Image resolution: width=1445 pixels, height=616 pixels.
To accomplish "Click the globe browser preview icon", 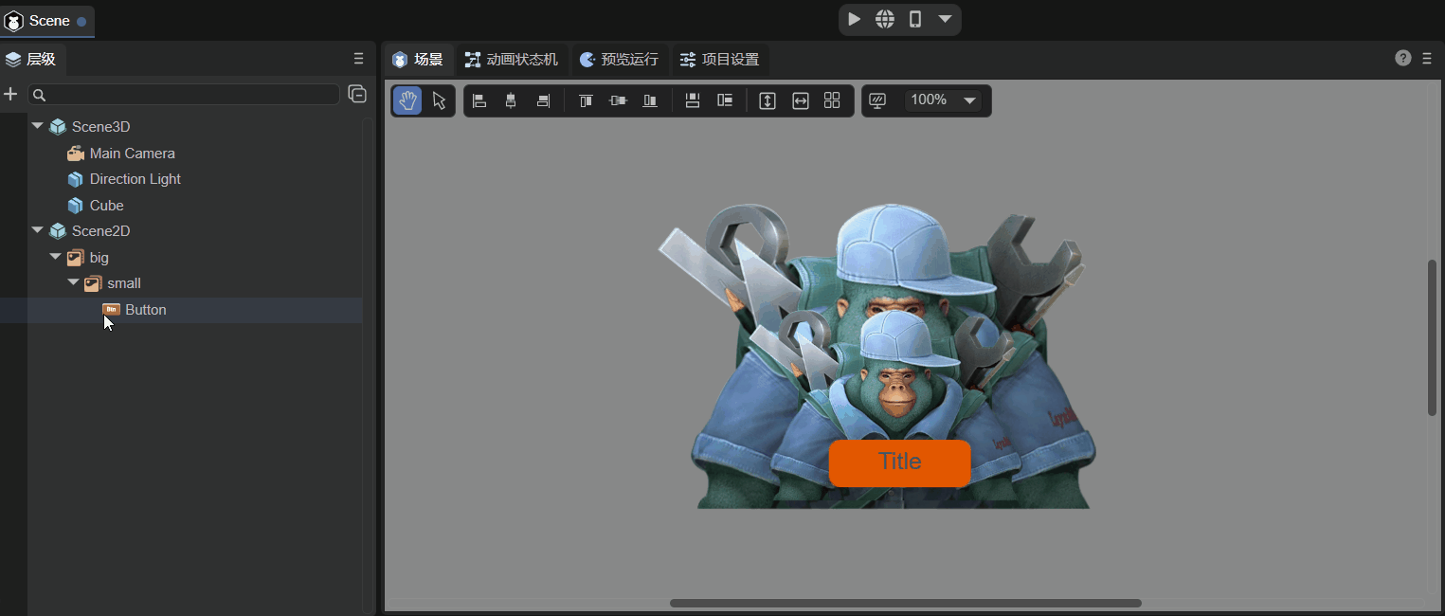I will 884,19.
